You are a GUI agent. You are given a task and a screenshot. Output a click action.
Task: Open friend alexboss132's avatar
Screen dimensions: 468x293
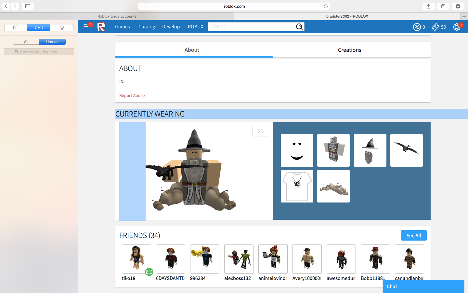coord(239,259)
